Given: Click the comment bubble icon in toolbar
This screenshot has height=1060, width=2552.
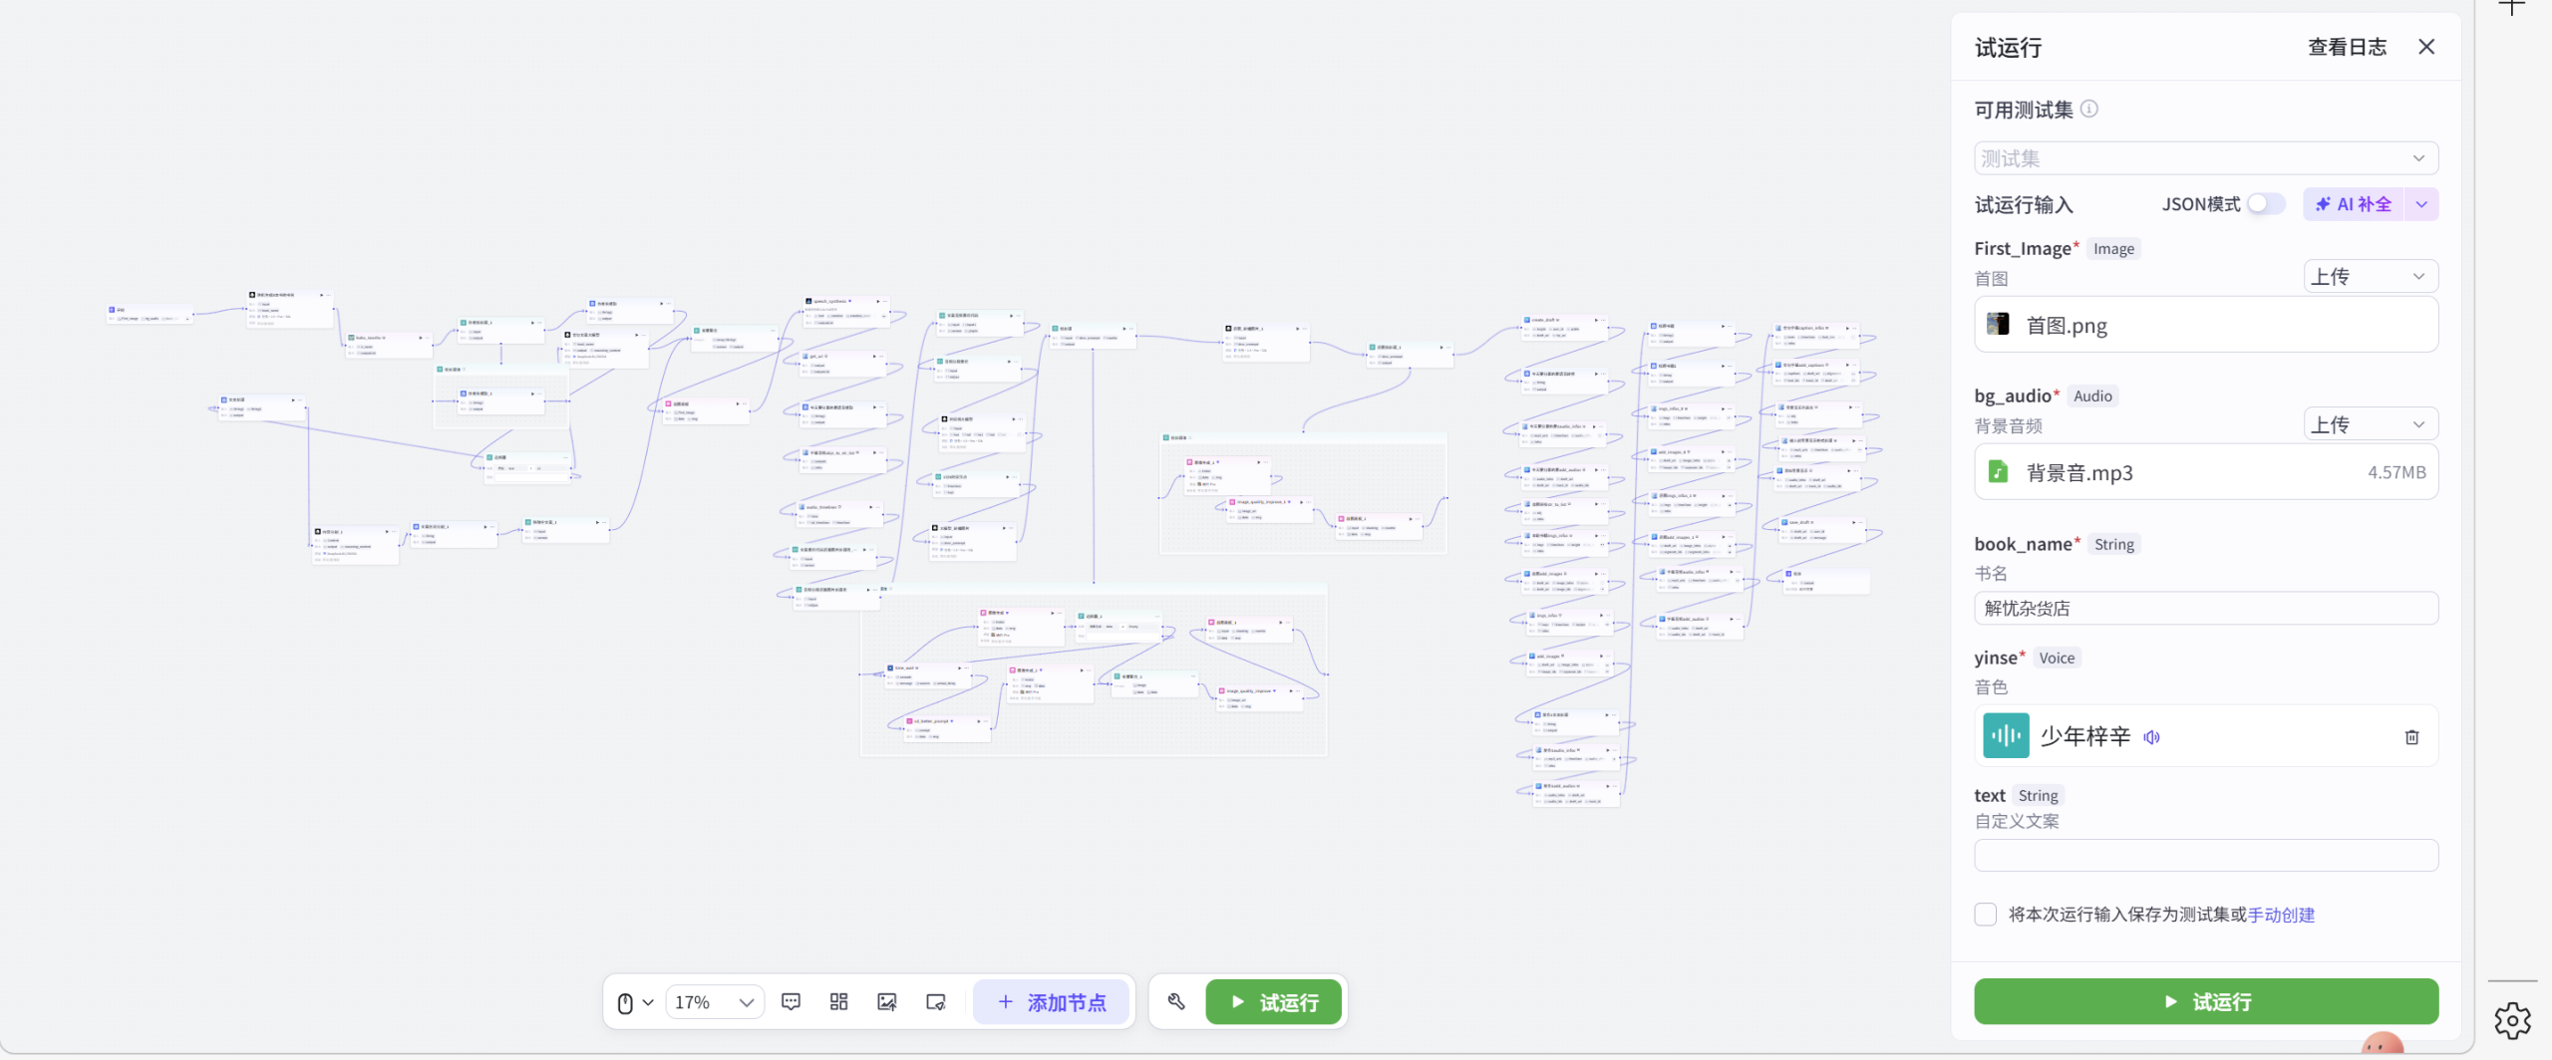Looking at the screenshot, I should click(x=791, y=1001).
